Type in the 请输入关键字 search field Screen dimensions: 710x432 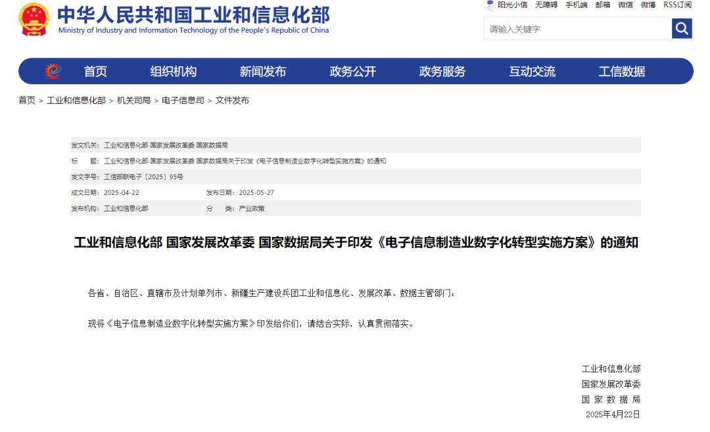point(577,29)
